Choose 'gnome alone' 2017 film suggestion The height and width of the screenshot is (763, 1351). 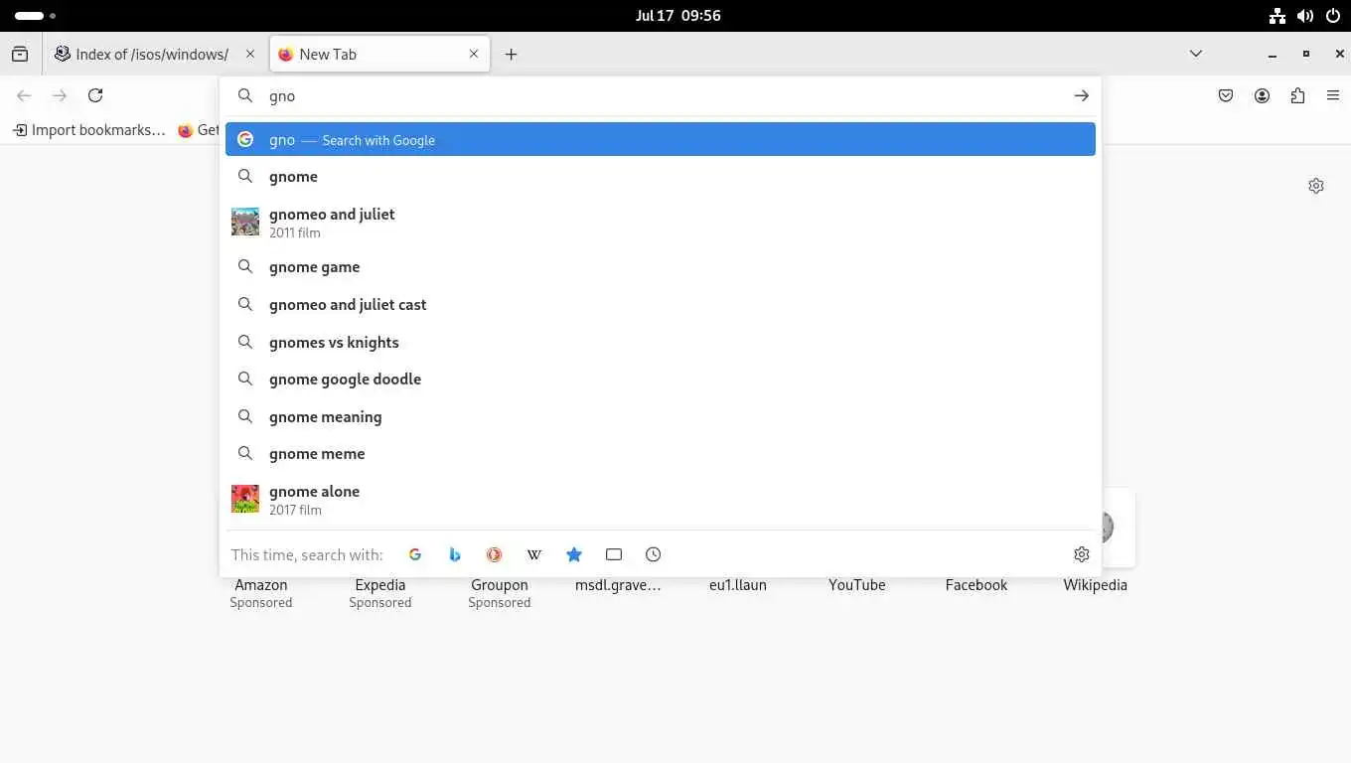[661, 499]
